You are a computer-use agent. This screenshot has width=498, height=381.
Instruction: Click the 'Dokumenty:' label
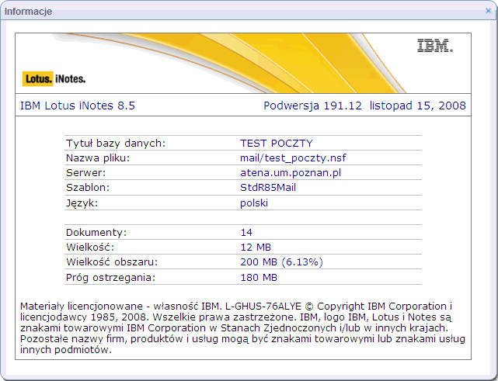[x=96, y=233]
